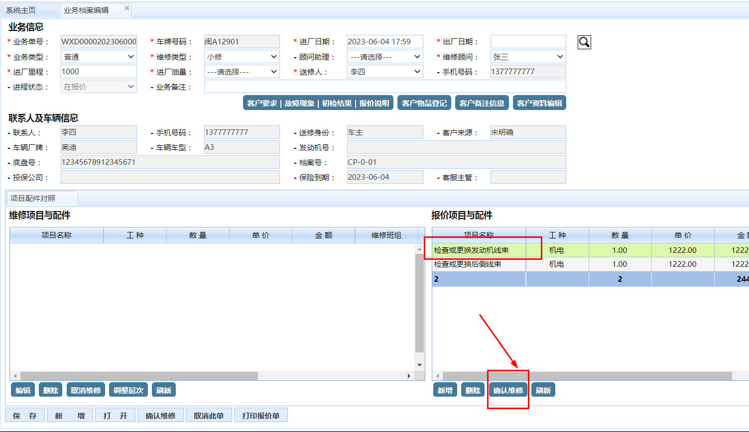Click the 打印报价单 button
The width and height of the screenshot is (749, 432).
[x=261, y=416]
